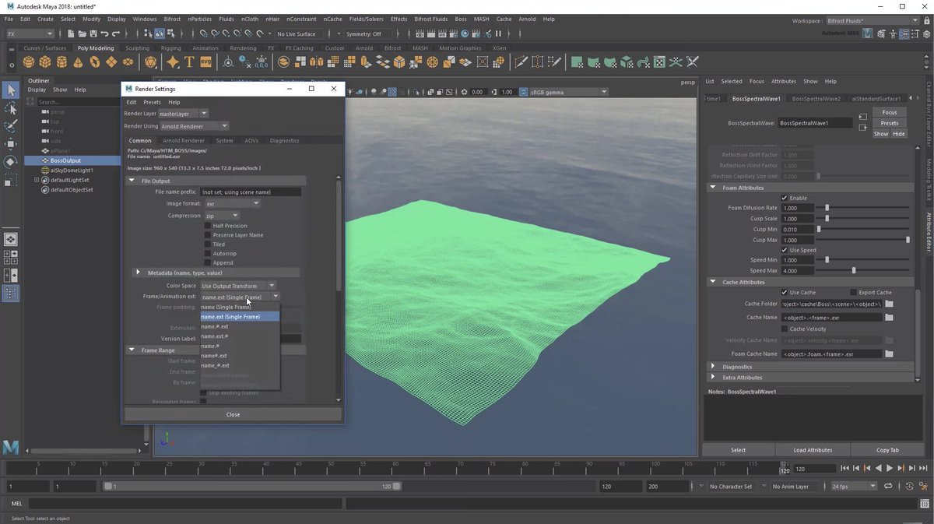Screen dimensions: 934x524
Task: Toggle the Tiled checkbox
Action: pyautogui.click(x=208, y=244)
